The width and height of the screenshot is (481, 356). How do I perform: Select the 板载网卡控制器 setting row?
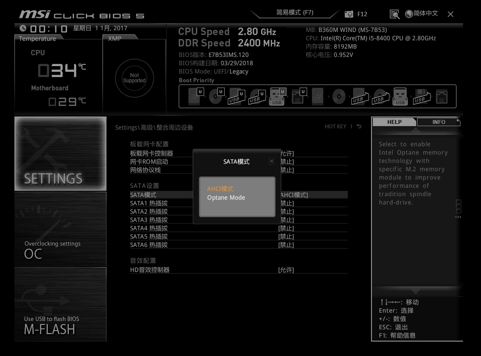(239, 153)
